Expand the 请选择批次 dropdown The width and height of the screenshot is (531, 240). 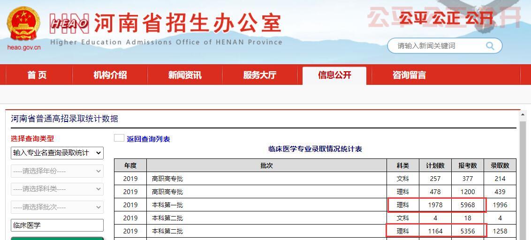coord(57,207)
